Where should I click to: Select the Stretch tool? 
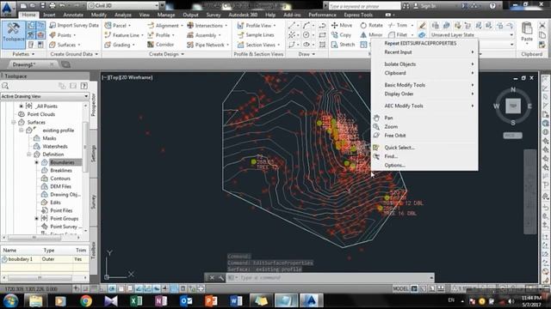click(x=343, y=45)
